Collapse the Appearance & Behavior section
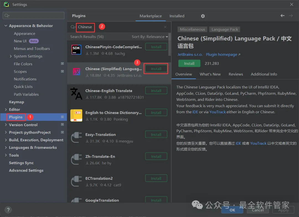The image size is (299, 217). point(6,25)
